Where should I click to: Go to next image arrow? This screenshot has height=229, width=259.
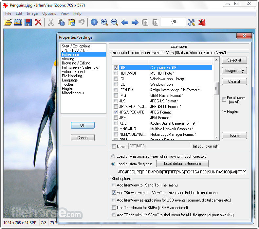tap(135, 22)
